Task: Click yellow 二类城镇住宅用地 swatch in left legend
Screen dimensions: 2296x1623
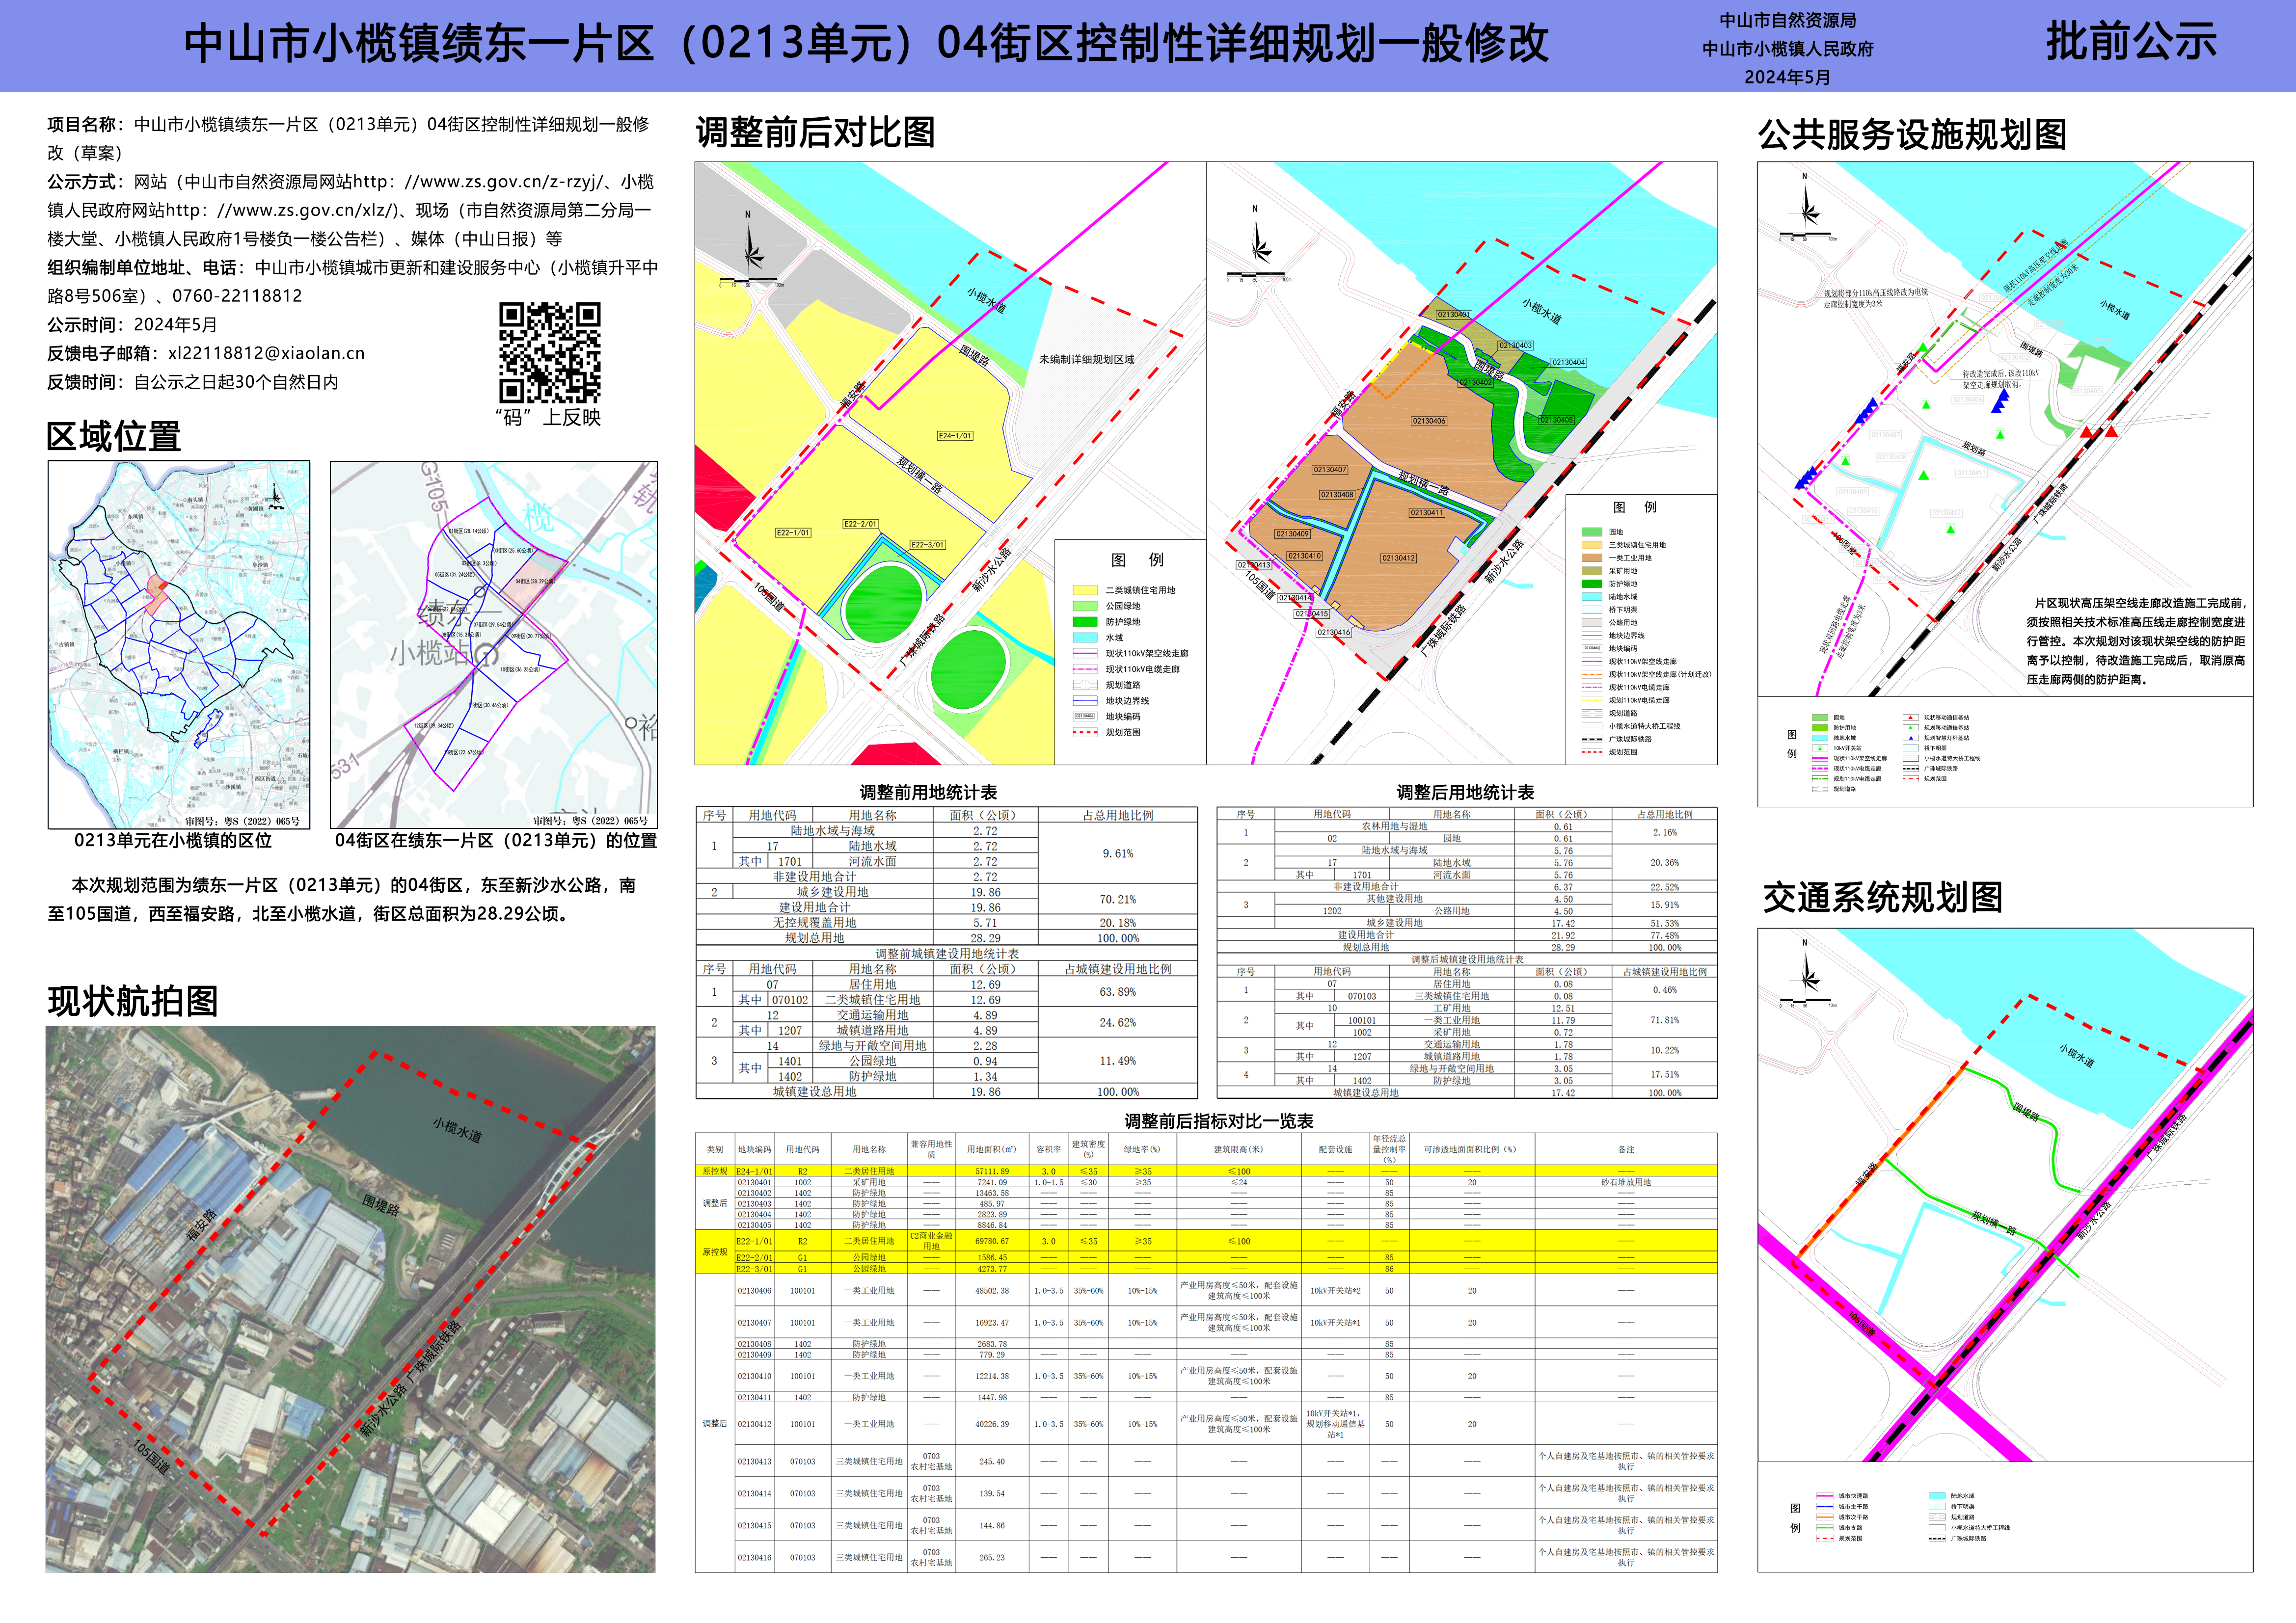Action: pyautogui.click(x=1085, y=590)
